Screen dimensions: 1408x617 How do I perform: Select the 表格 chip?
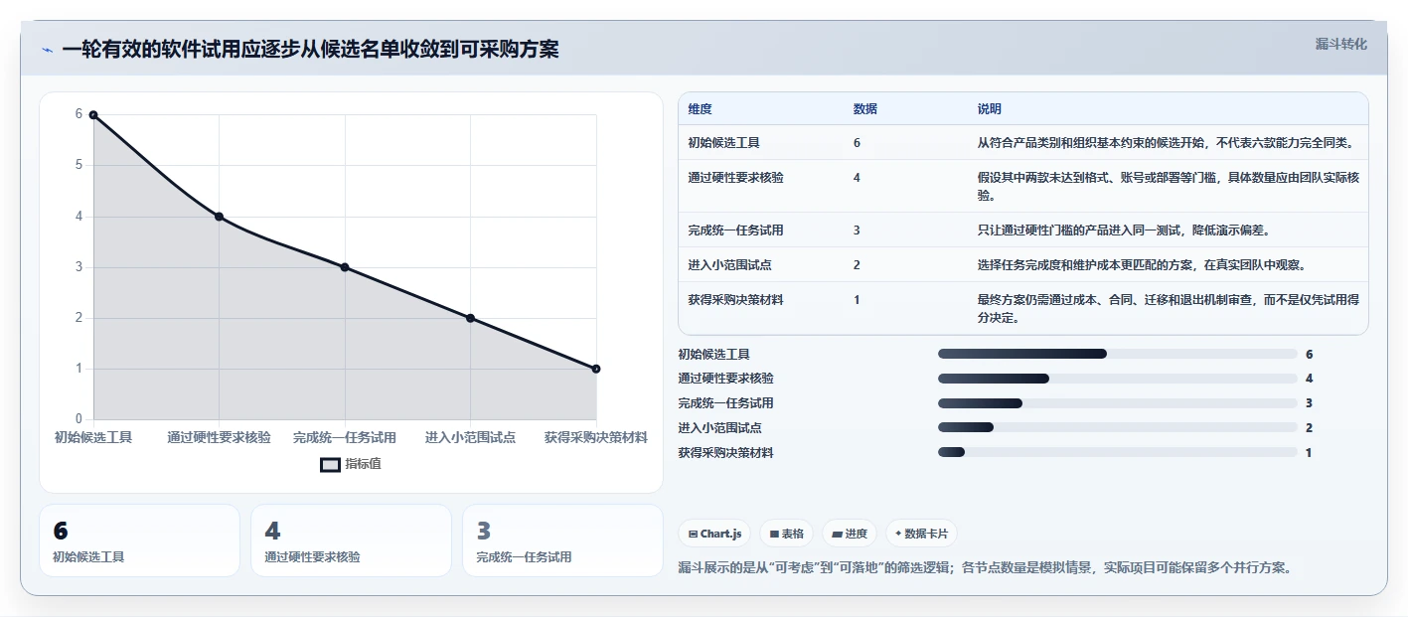[x=786, y=534]
